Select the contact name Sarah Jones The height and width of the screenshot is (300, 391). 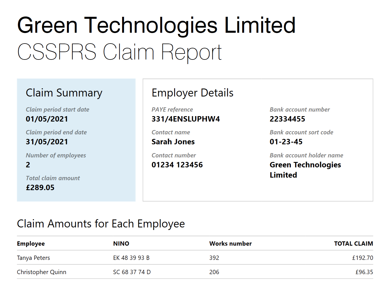[x=173, y=142]
